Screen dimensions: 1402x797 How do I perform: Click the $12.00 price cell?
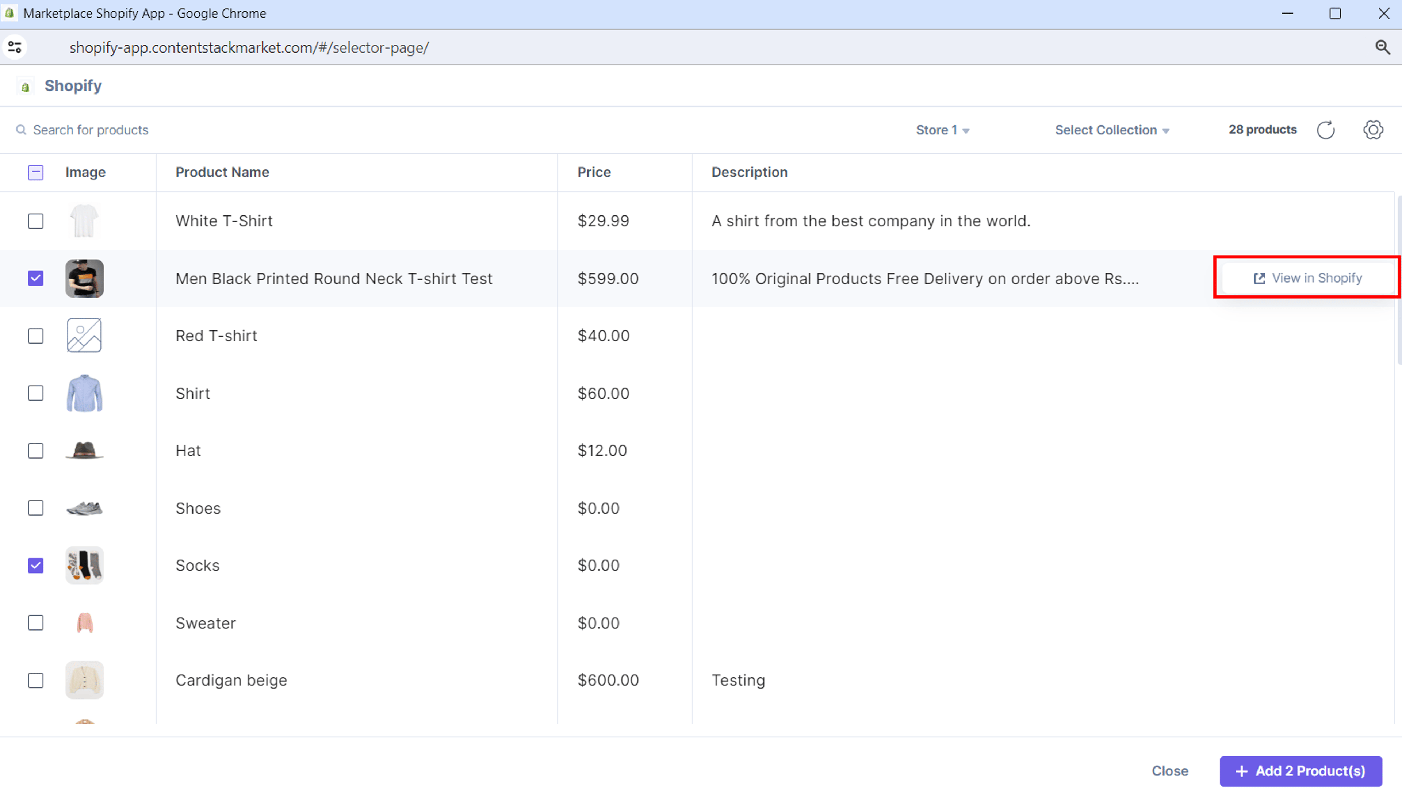pyautogui.click(x=602, y=451)
